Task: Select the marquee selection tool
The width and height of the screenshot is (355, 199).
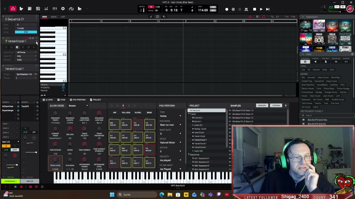Action: (158, 17)
